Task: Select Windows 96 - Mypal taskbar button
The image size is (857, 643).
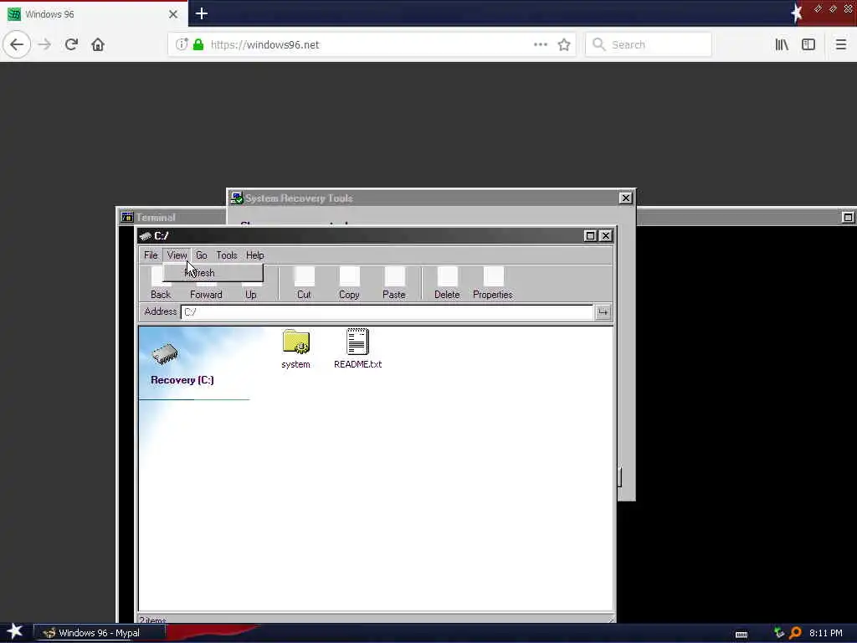Action: click(100, 633)
